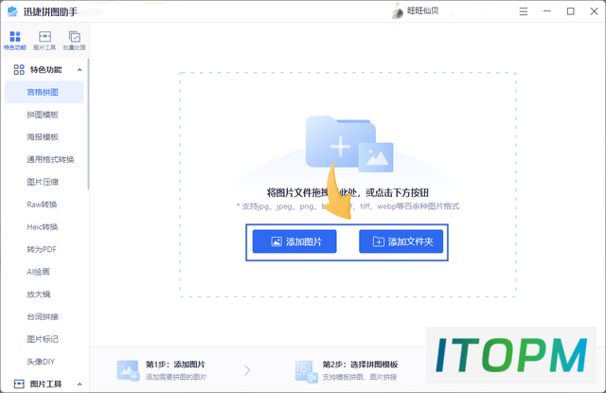
Task: Open 图片标记 in the sidebar
Action: click(44, 339)
